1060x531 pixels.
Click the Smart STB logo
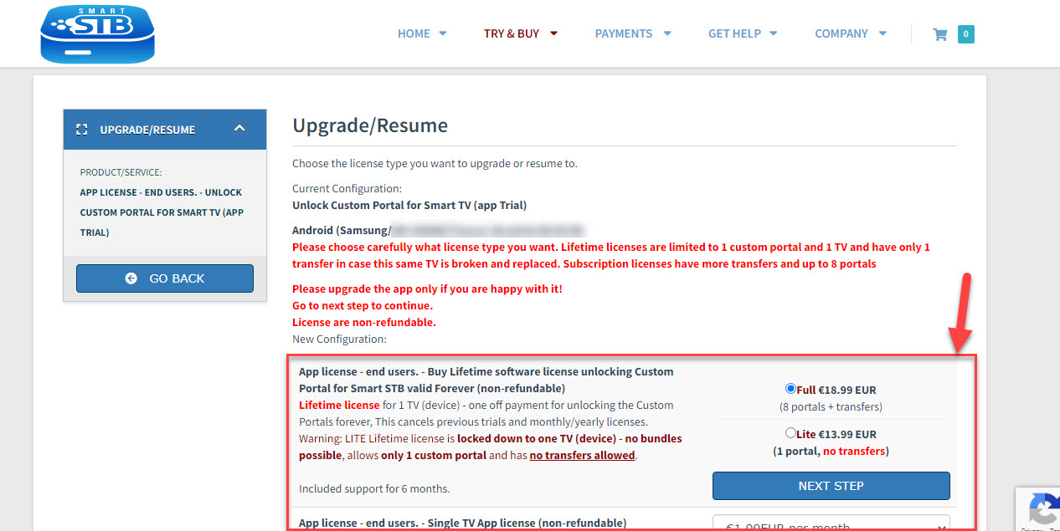tap(97, 34)
